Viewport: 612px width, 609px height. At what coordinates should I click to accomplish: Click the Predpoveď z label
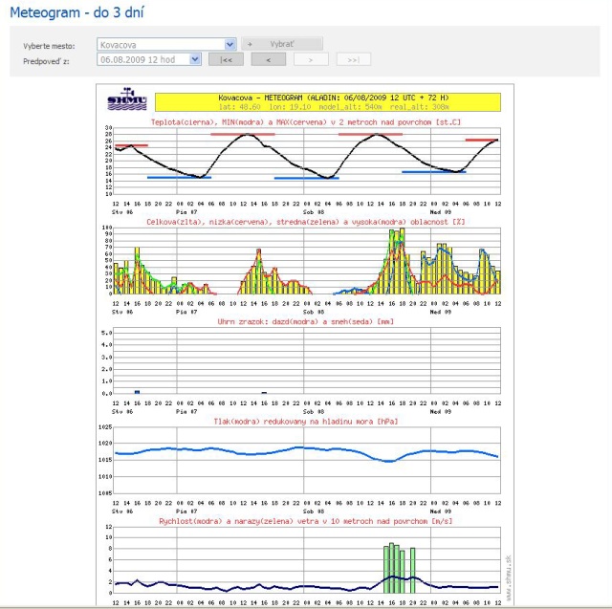click(x=48, y=60)
